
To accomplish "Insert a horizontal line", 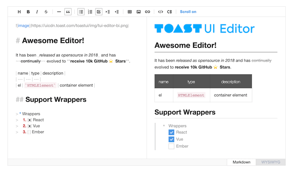I will [x=59, y=12].
